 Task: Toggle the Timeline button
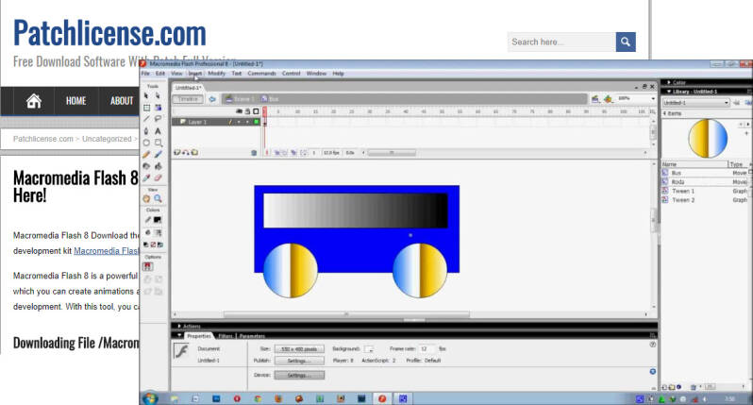tap(189, 99)
